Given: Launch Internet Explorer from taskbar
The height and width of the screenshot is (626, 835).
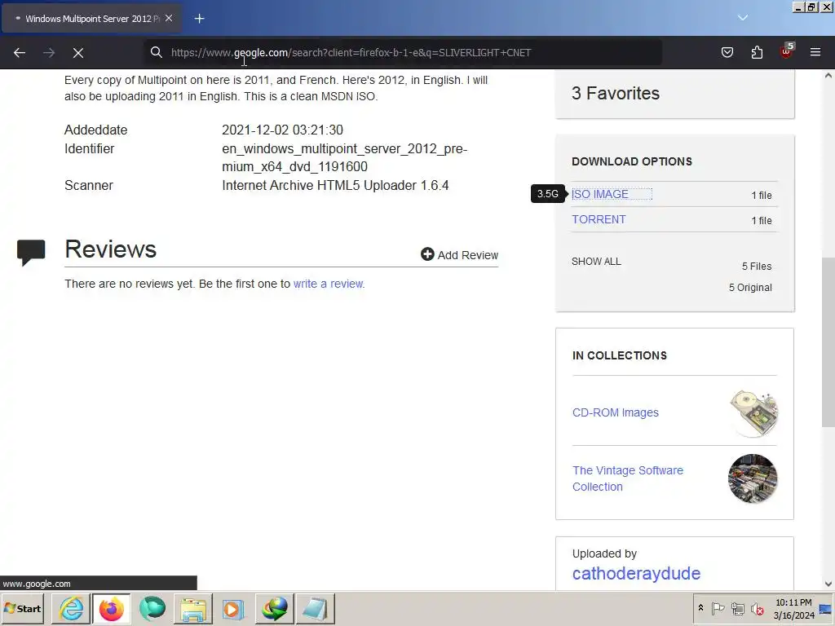Looking at the screenshot, I should click(71, 608).
